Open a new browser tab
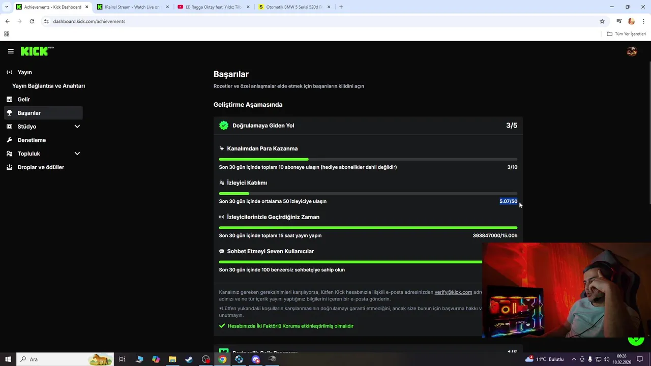 tap(341, 7)
